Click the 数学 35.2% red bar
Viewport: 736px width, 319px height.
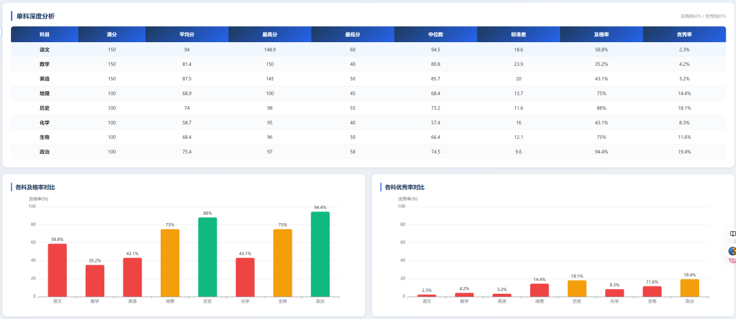tap(95, 281)
